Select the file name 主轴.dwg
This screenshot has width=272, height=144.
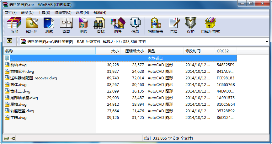(19, 118)
